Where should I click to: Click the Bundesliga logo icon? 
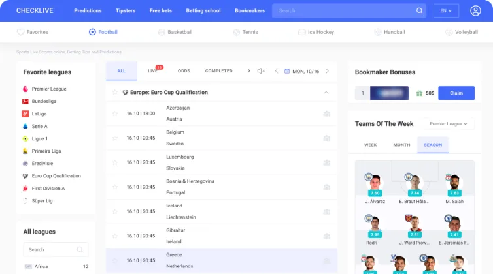pyautogui.click(x=25, y=101)
